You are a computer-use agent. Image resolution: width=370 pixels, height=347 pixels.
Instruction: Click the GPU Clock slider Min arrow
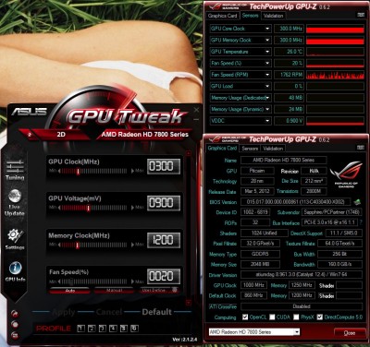(59, 171)
